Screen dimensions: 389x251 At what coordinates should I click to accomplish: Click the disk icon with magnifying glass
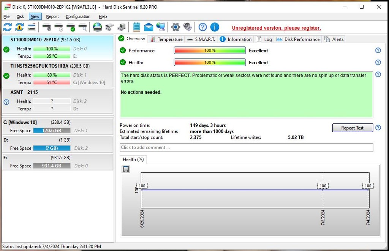(x=82, y=27)
